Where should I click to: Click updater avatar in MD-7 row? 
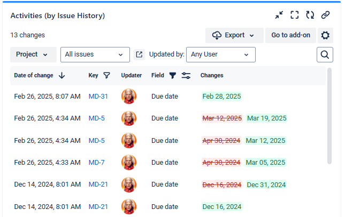pyautogui.click(x=129, y=163)
